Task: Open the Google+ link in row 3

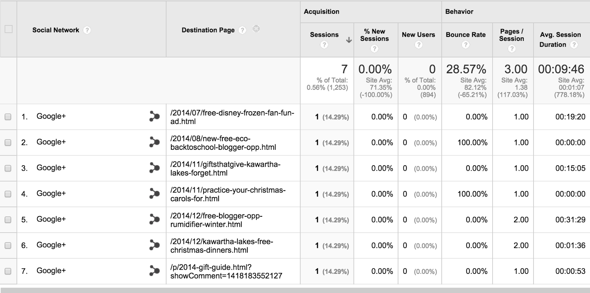Action: (51, 168)
